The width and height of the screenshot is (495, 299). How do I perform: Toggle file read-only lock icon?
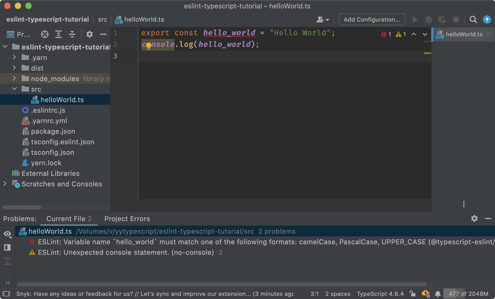412,294
